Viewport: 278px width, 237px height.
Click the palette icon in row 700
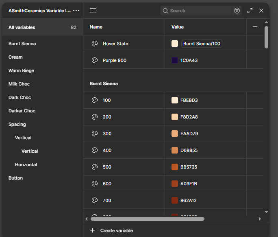(95, 200)
